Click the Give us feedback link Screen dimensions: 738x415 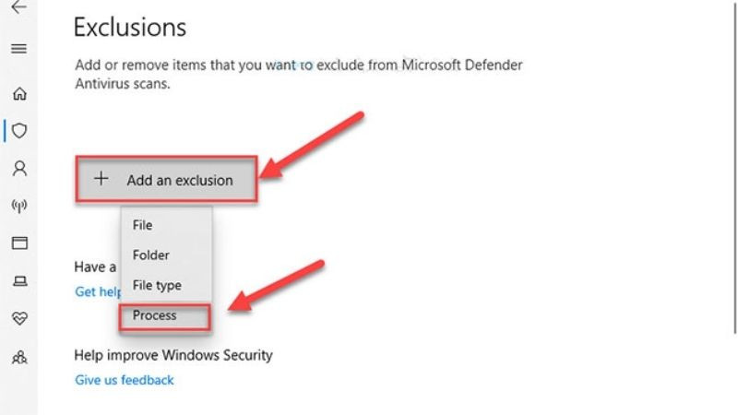pyautogui.click(x=124, y=380)
